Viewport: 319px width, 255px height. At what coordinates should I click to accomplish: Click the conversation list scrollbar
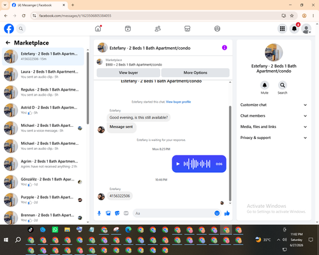(88, 87)
